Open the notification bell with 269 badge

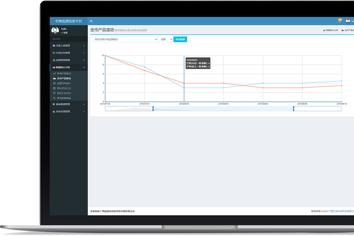click(x=340, y=20)
